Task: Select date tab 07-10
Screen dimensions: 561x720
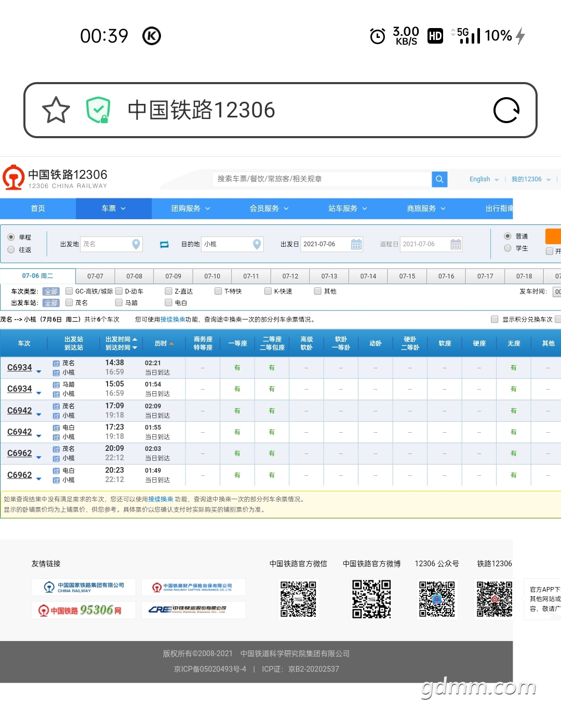Action: coord(212,276)
